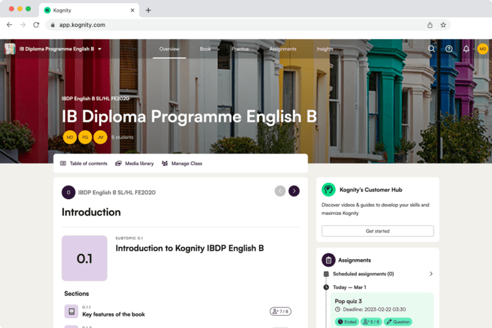
Task: Click the Kognity's Customer Hub logo icon
Action: (328, 190)
